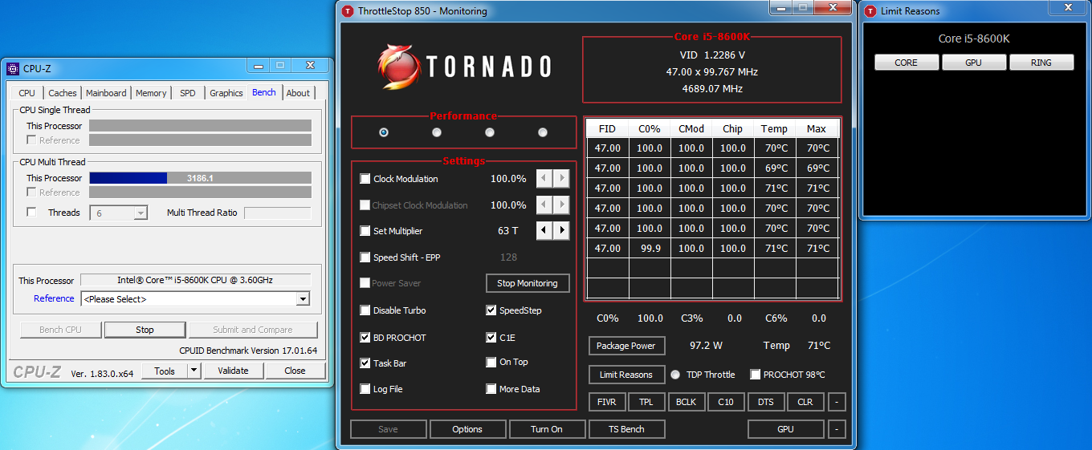This screenshot has width=1092, height=450.
Task: Open the TPL turbo power limits
Action: [646, 402]
